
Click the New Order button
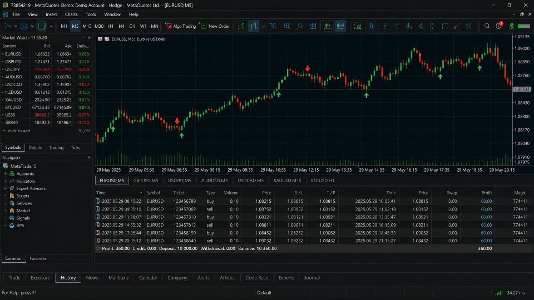[x=215, y=26]
